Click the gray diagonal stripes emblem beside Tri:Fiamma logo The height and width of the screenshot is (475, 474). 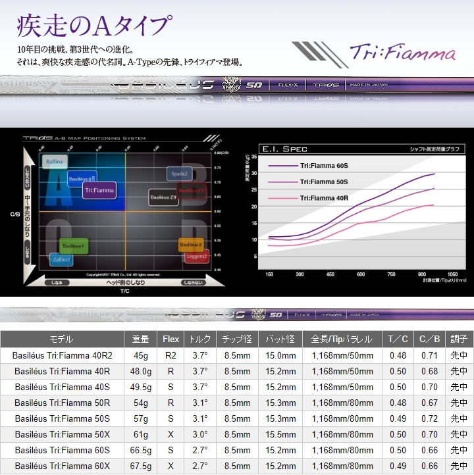coord(320,55)
